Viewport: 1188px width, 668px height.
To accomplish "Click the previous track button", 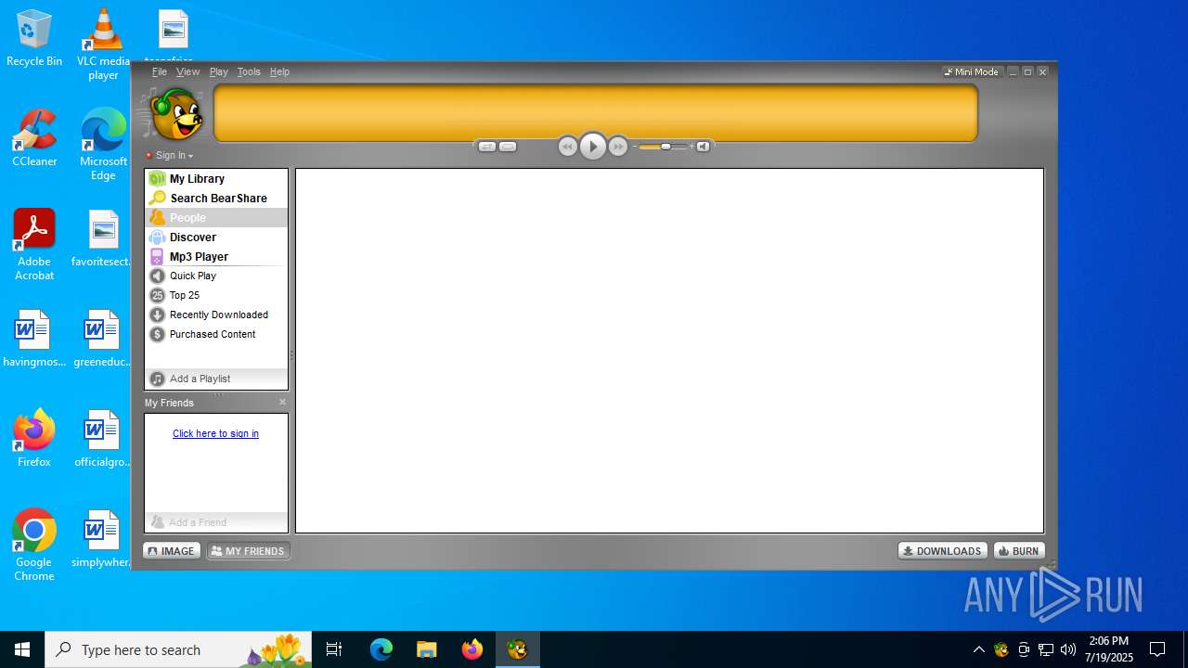I will 568,147.
